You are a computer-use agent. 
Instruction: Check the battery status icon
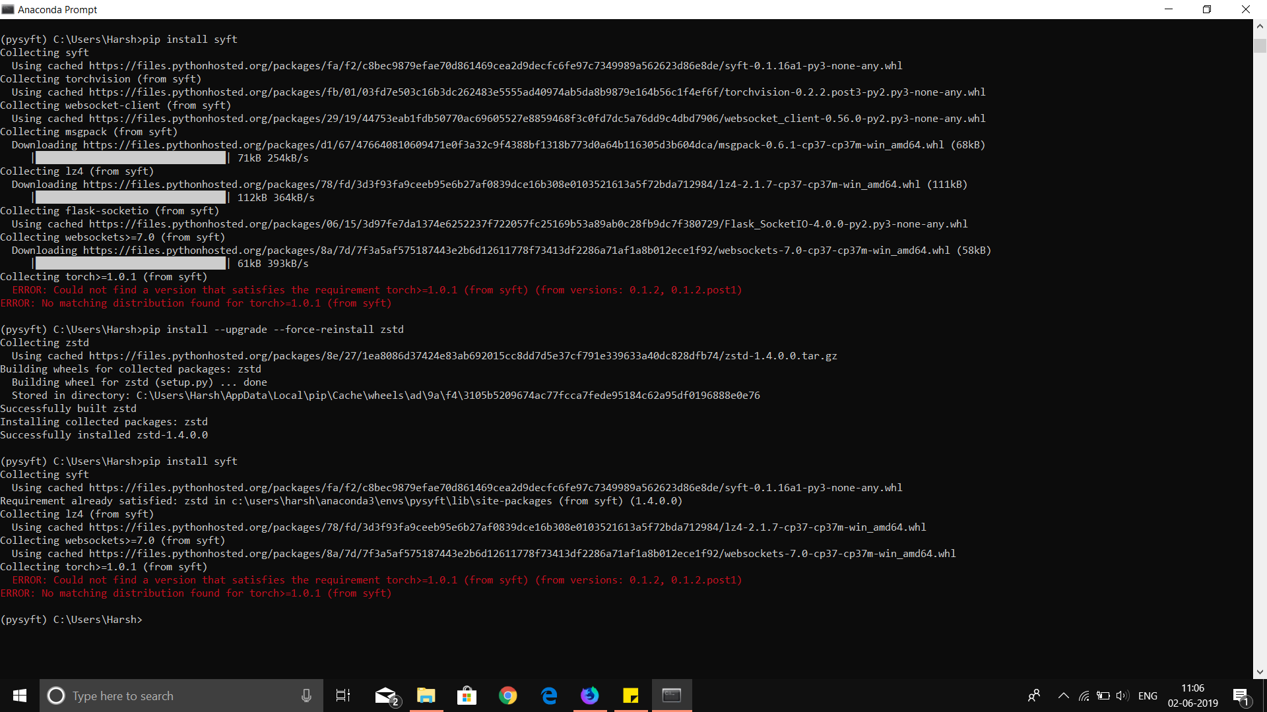coord(1103,696)
